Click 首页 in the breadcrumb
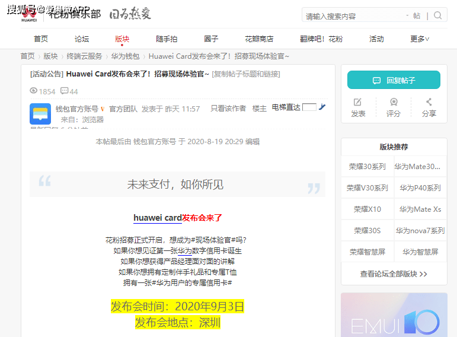Image resolution: width=457 pixels, height=337 pixels. click(x=27, y=56)
